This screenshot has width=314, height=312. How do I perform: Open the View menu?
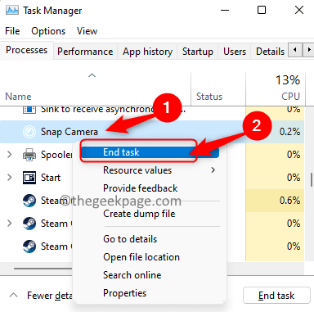pos(87,31)
